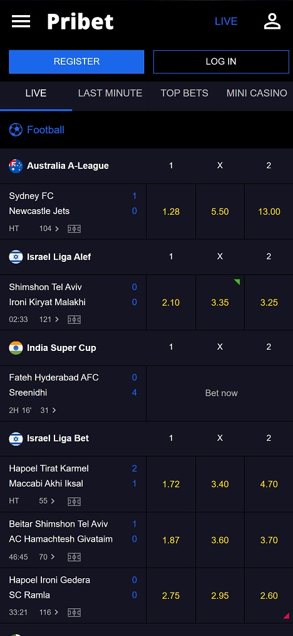Select the 3.35 draw odds for Shimshon match
Image resolution: width=293 pixels, height=636 pixels.
[x=220, y=303]
